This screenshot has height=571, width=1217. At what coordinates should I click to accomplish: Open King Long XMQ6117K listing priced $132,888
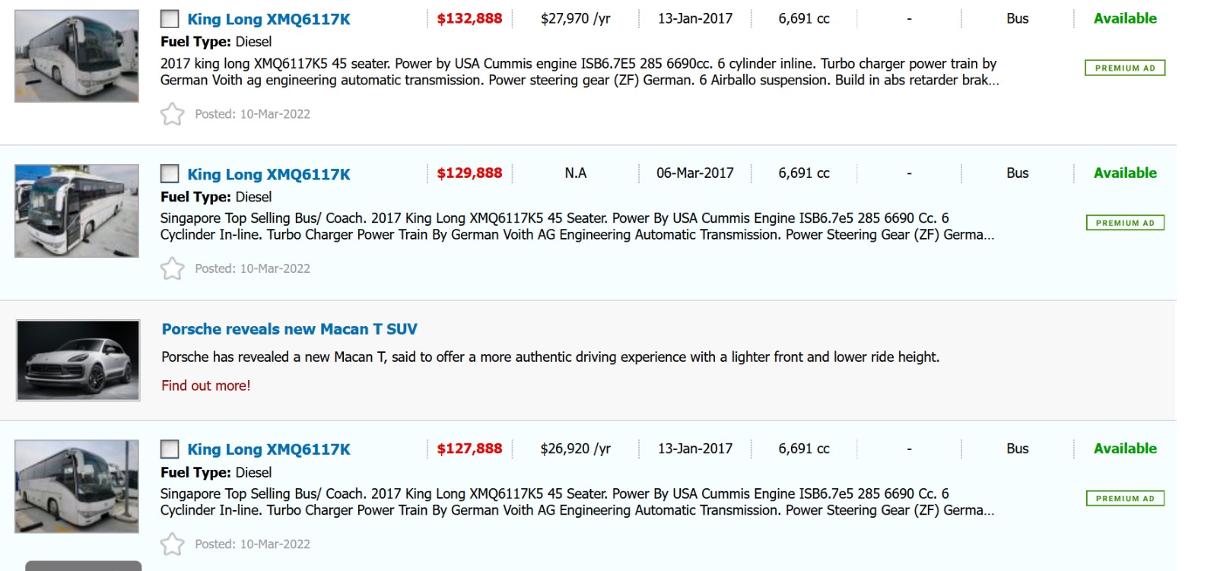(x=269, y=20)
